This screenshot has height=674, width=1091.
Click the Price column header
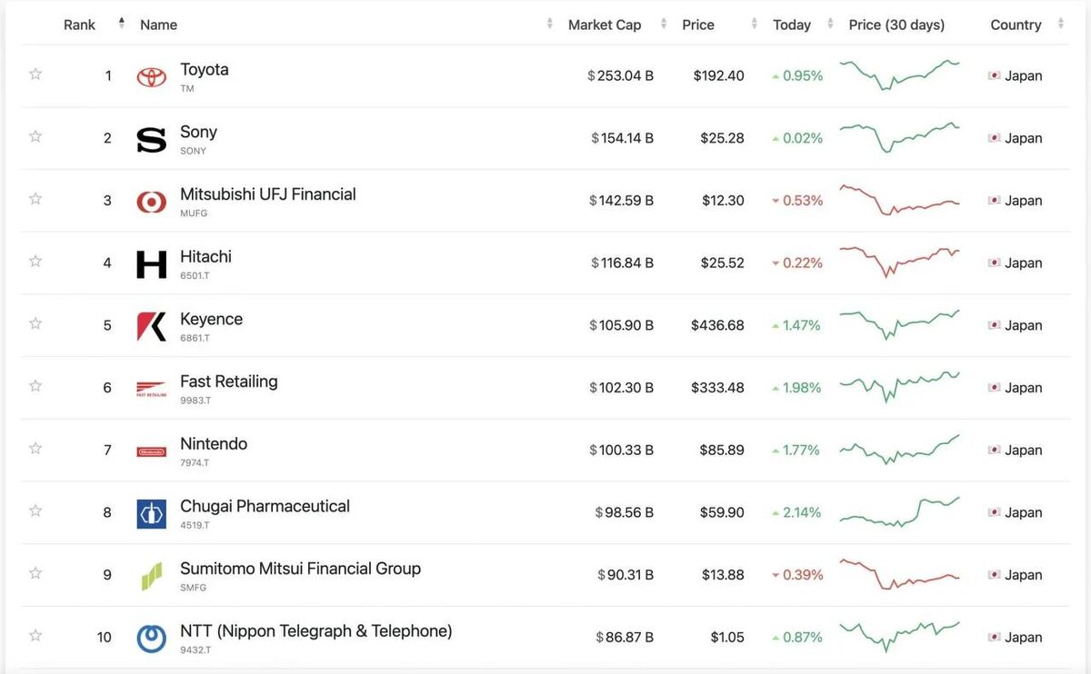(x=698, y=25)
